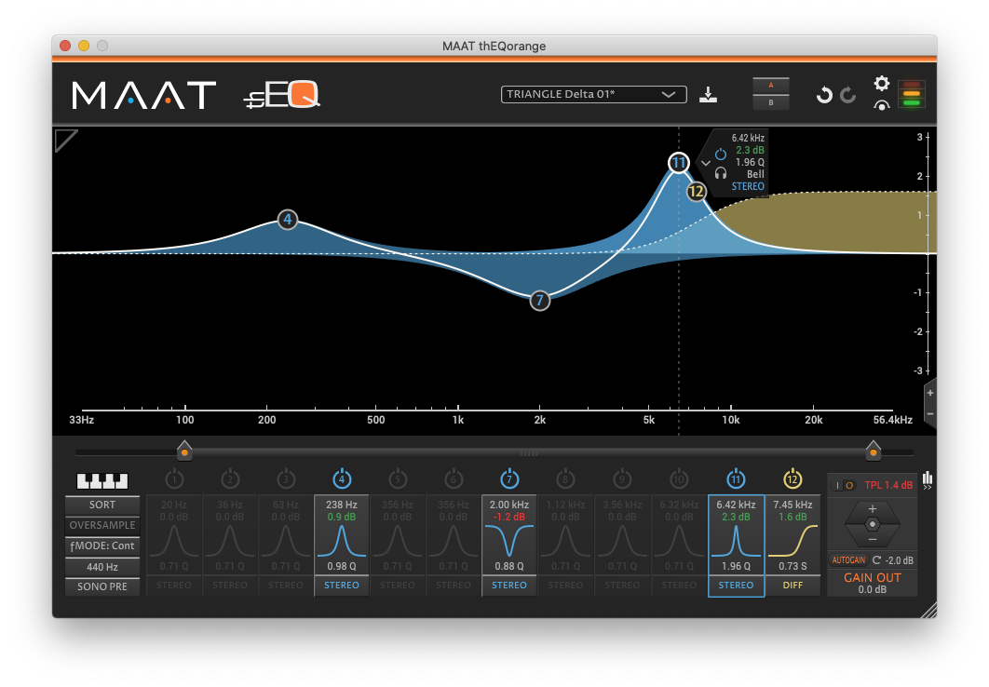Click the redo arrow icon

(848, 94)
